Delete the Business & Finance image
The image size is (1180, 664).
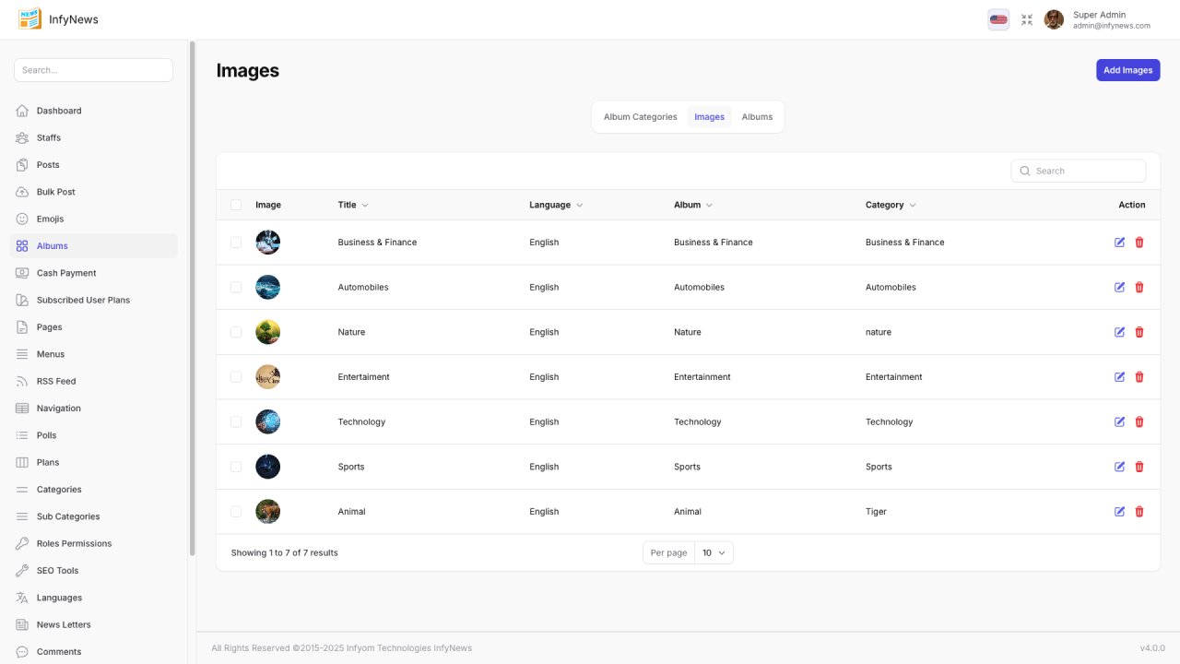point(1139,243)
